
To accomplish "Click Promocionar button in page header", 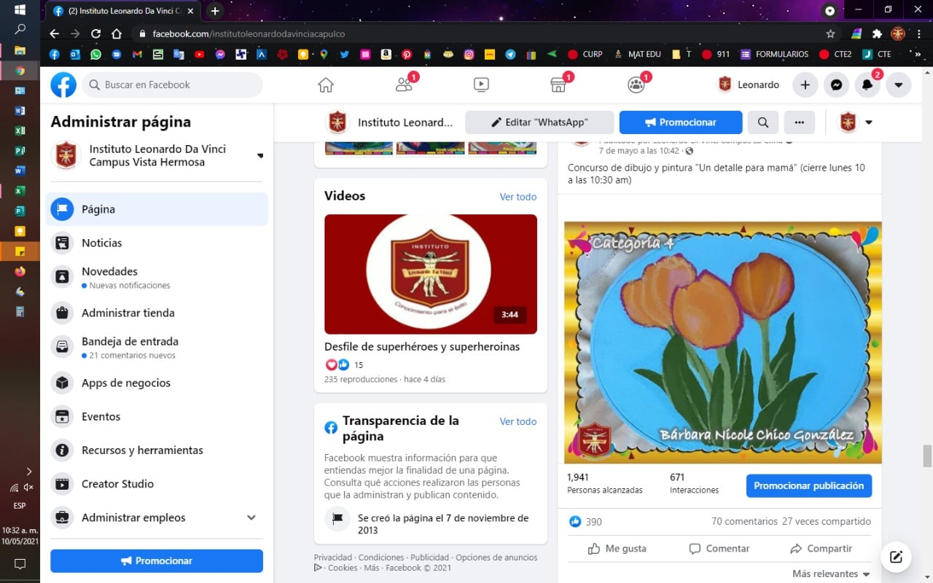I will tap(681, 122).
